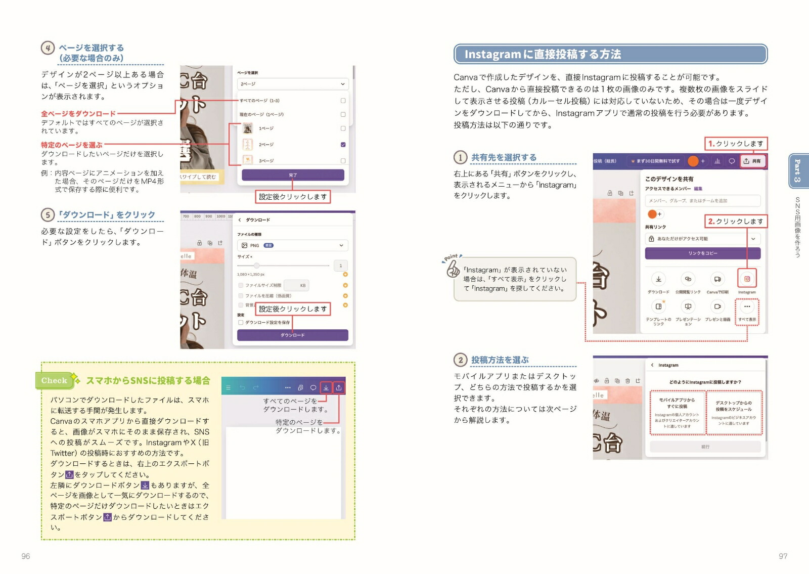The height and width of the screenshot is (574, 809).
Task: Click the 編集 link beside アクセスできるメンバー
Action: [x=698, y=189]
